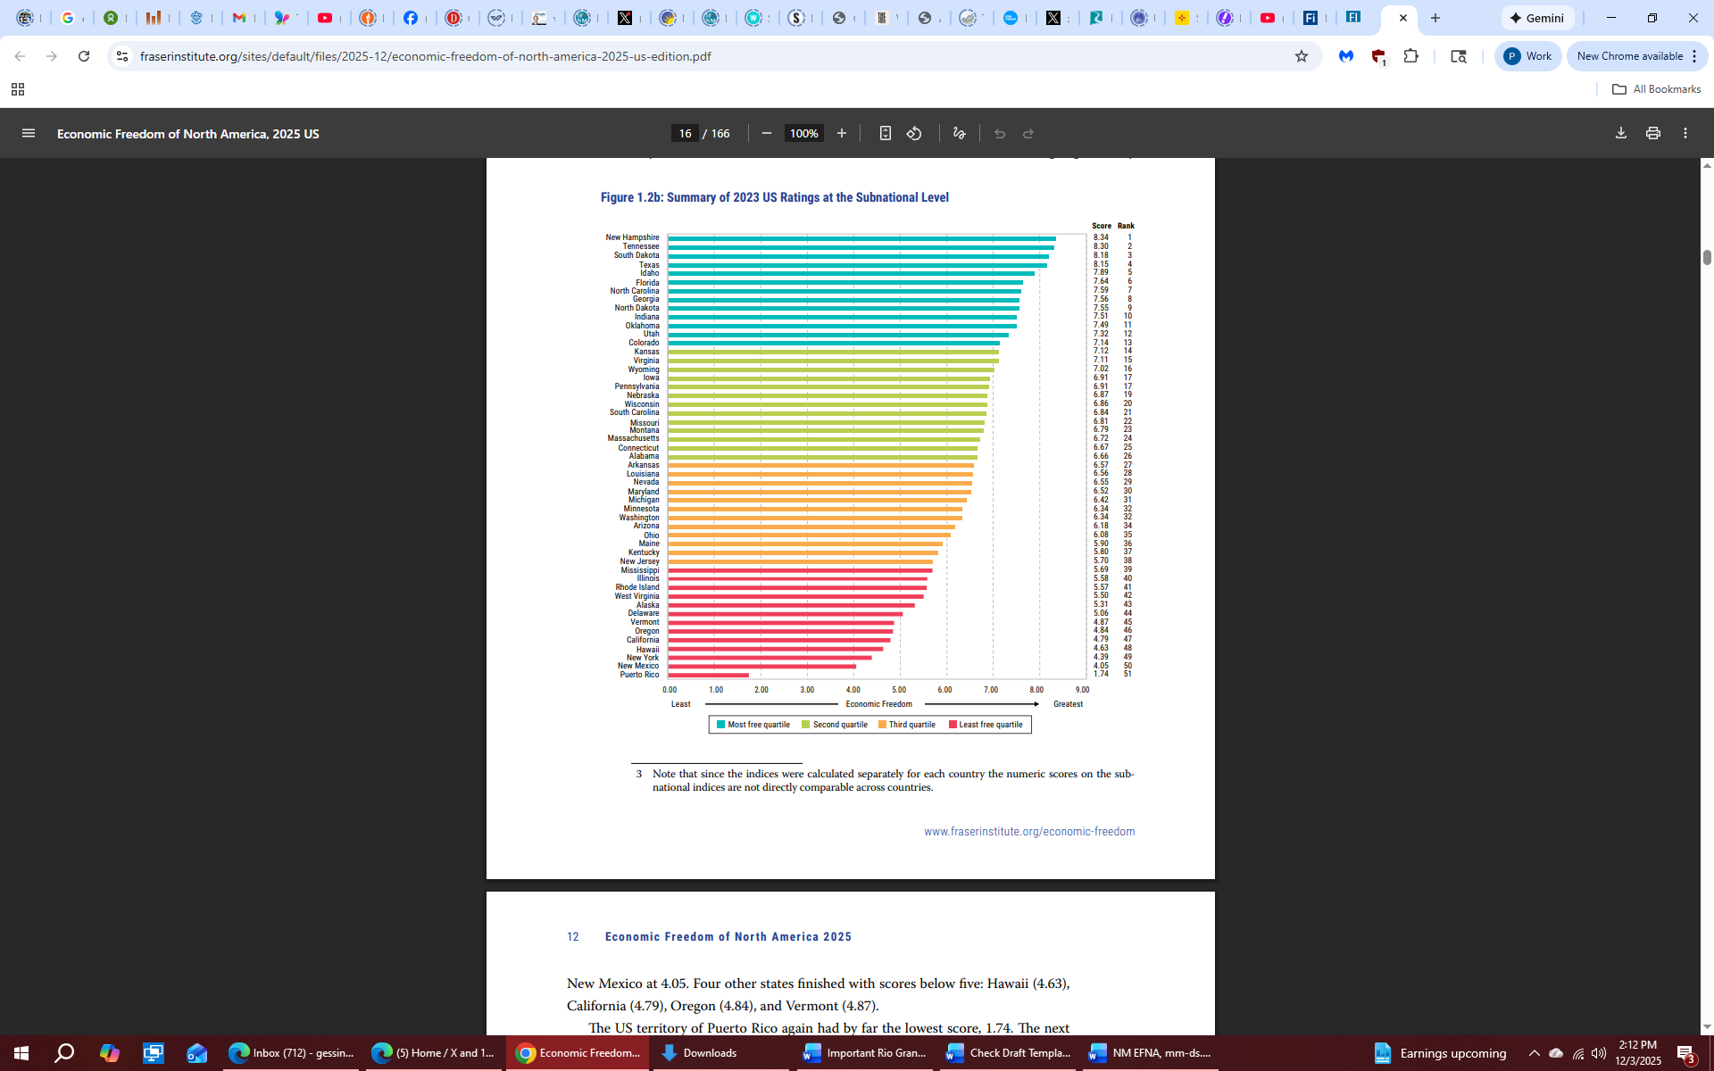Show hidden system tray icons
This screenshot has width=1714, height=1071.
point(1534,1053)
